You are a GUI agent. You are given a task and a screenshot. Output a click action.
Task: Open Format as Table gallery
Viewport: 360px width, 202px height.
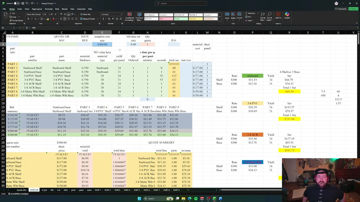(139, 17)
